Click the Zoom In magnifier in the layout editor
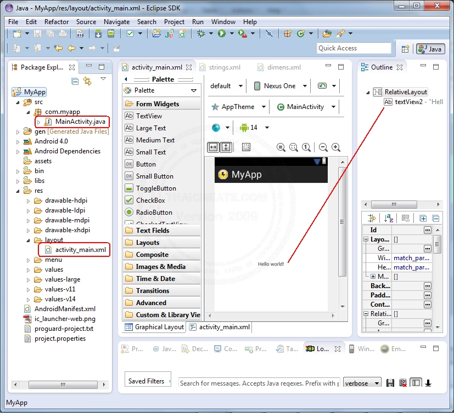The width and height of the screenshot is (454, 413). tap(337, 147)
